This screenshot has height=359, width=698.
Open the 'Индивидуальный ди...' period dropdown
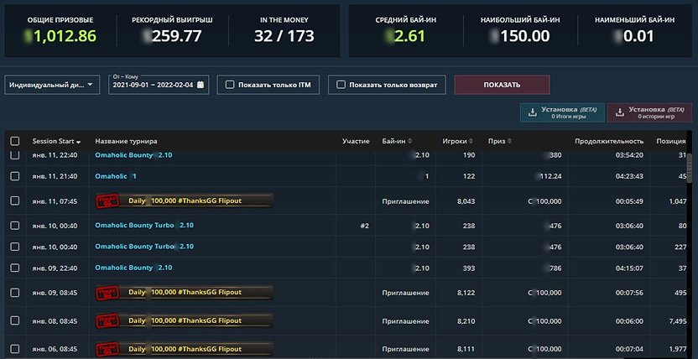pyautogui.click(x=52, y=85)
